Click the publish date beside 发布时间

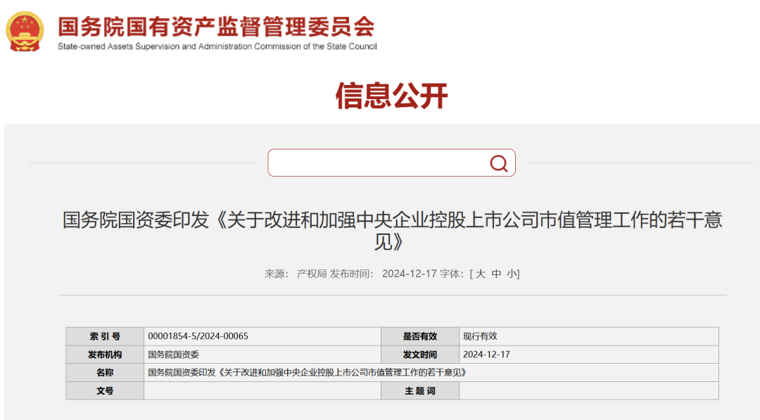tap(410, 274)
